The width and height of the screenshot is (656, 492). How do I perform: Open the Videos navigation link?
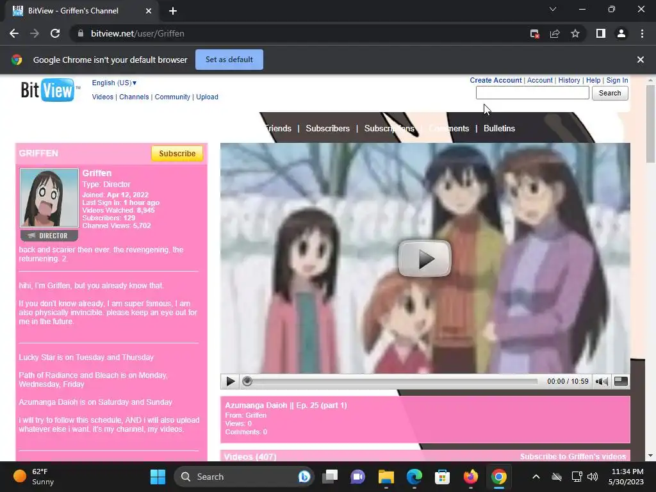coord(102,97)
